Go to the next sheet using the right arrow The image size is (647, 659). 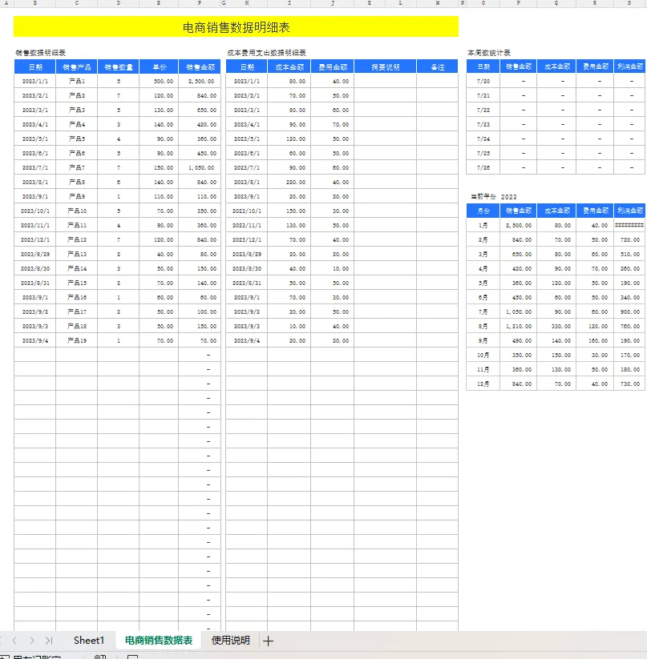32,641
